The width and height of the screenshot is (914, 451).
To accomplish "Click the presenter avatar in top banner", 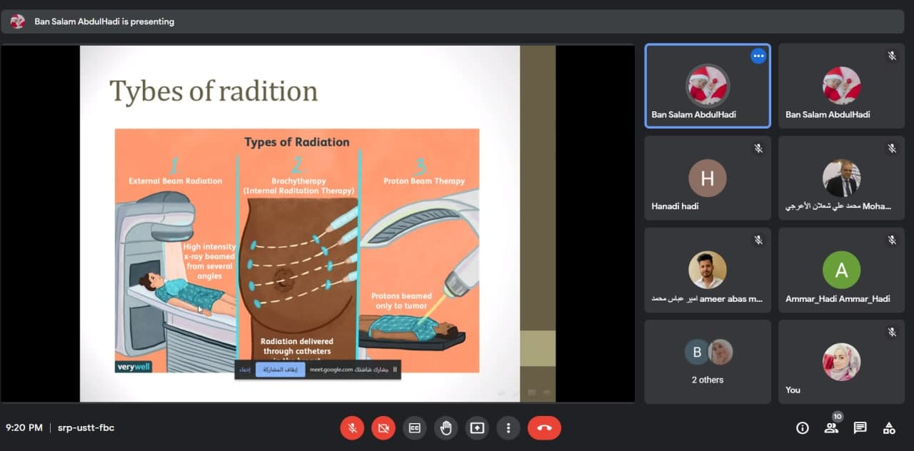I will [x=18, y=21].
